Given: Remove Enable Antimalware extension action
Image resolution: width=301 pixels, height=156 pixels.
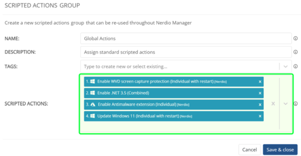Looking at the screenshot, I should 260,105.
